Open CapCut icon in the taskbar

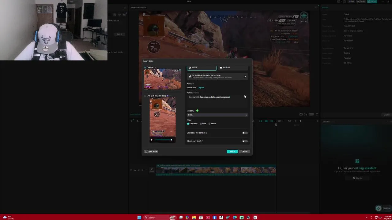255,218
